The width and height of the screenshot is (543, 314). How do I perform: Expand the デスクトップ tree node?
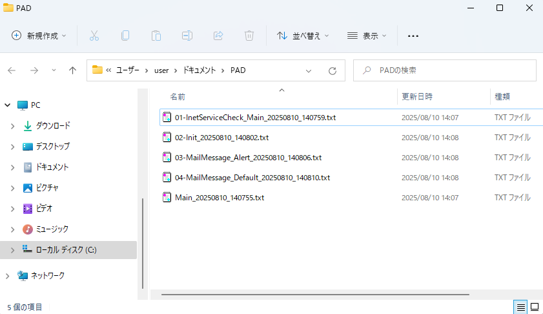point(12,147)
